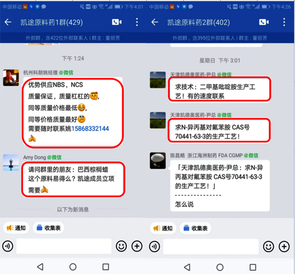Image resolution: width=295 pixels, height=274 pixels.
Task: Tap Android home button on right screen
Action: [220, 267]
